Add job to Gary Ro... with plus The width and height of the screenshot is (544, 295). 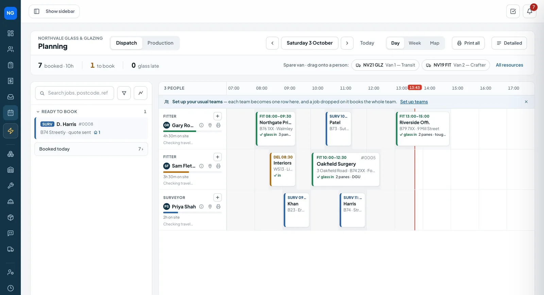pyautogui.click(x=218, y=116)
